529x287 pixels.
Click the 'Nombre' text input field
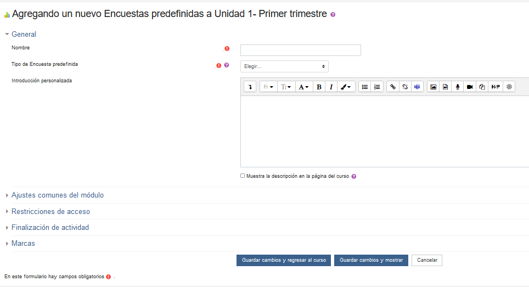300,50
